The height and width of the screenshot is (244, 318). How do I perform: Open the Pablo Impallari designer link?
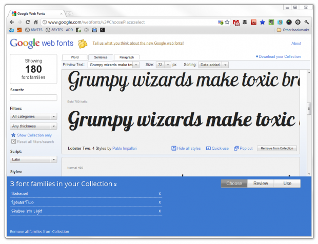pos(125,148)
